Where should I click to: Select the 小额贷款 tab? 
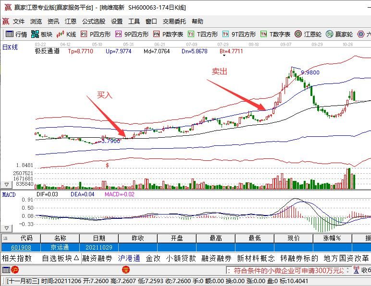coord(181,258)
